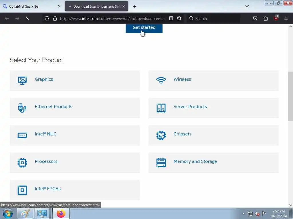Screen dimensions: 293x219
Task: Open Intel FPGAs link
Action: pos(48,189)
